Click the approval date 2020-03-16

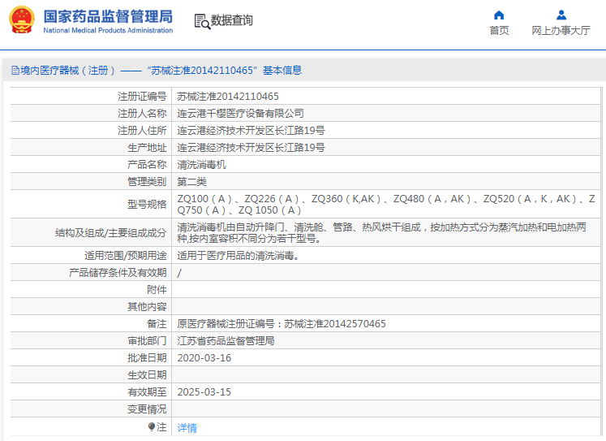click(x=204, y=358)
